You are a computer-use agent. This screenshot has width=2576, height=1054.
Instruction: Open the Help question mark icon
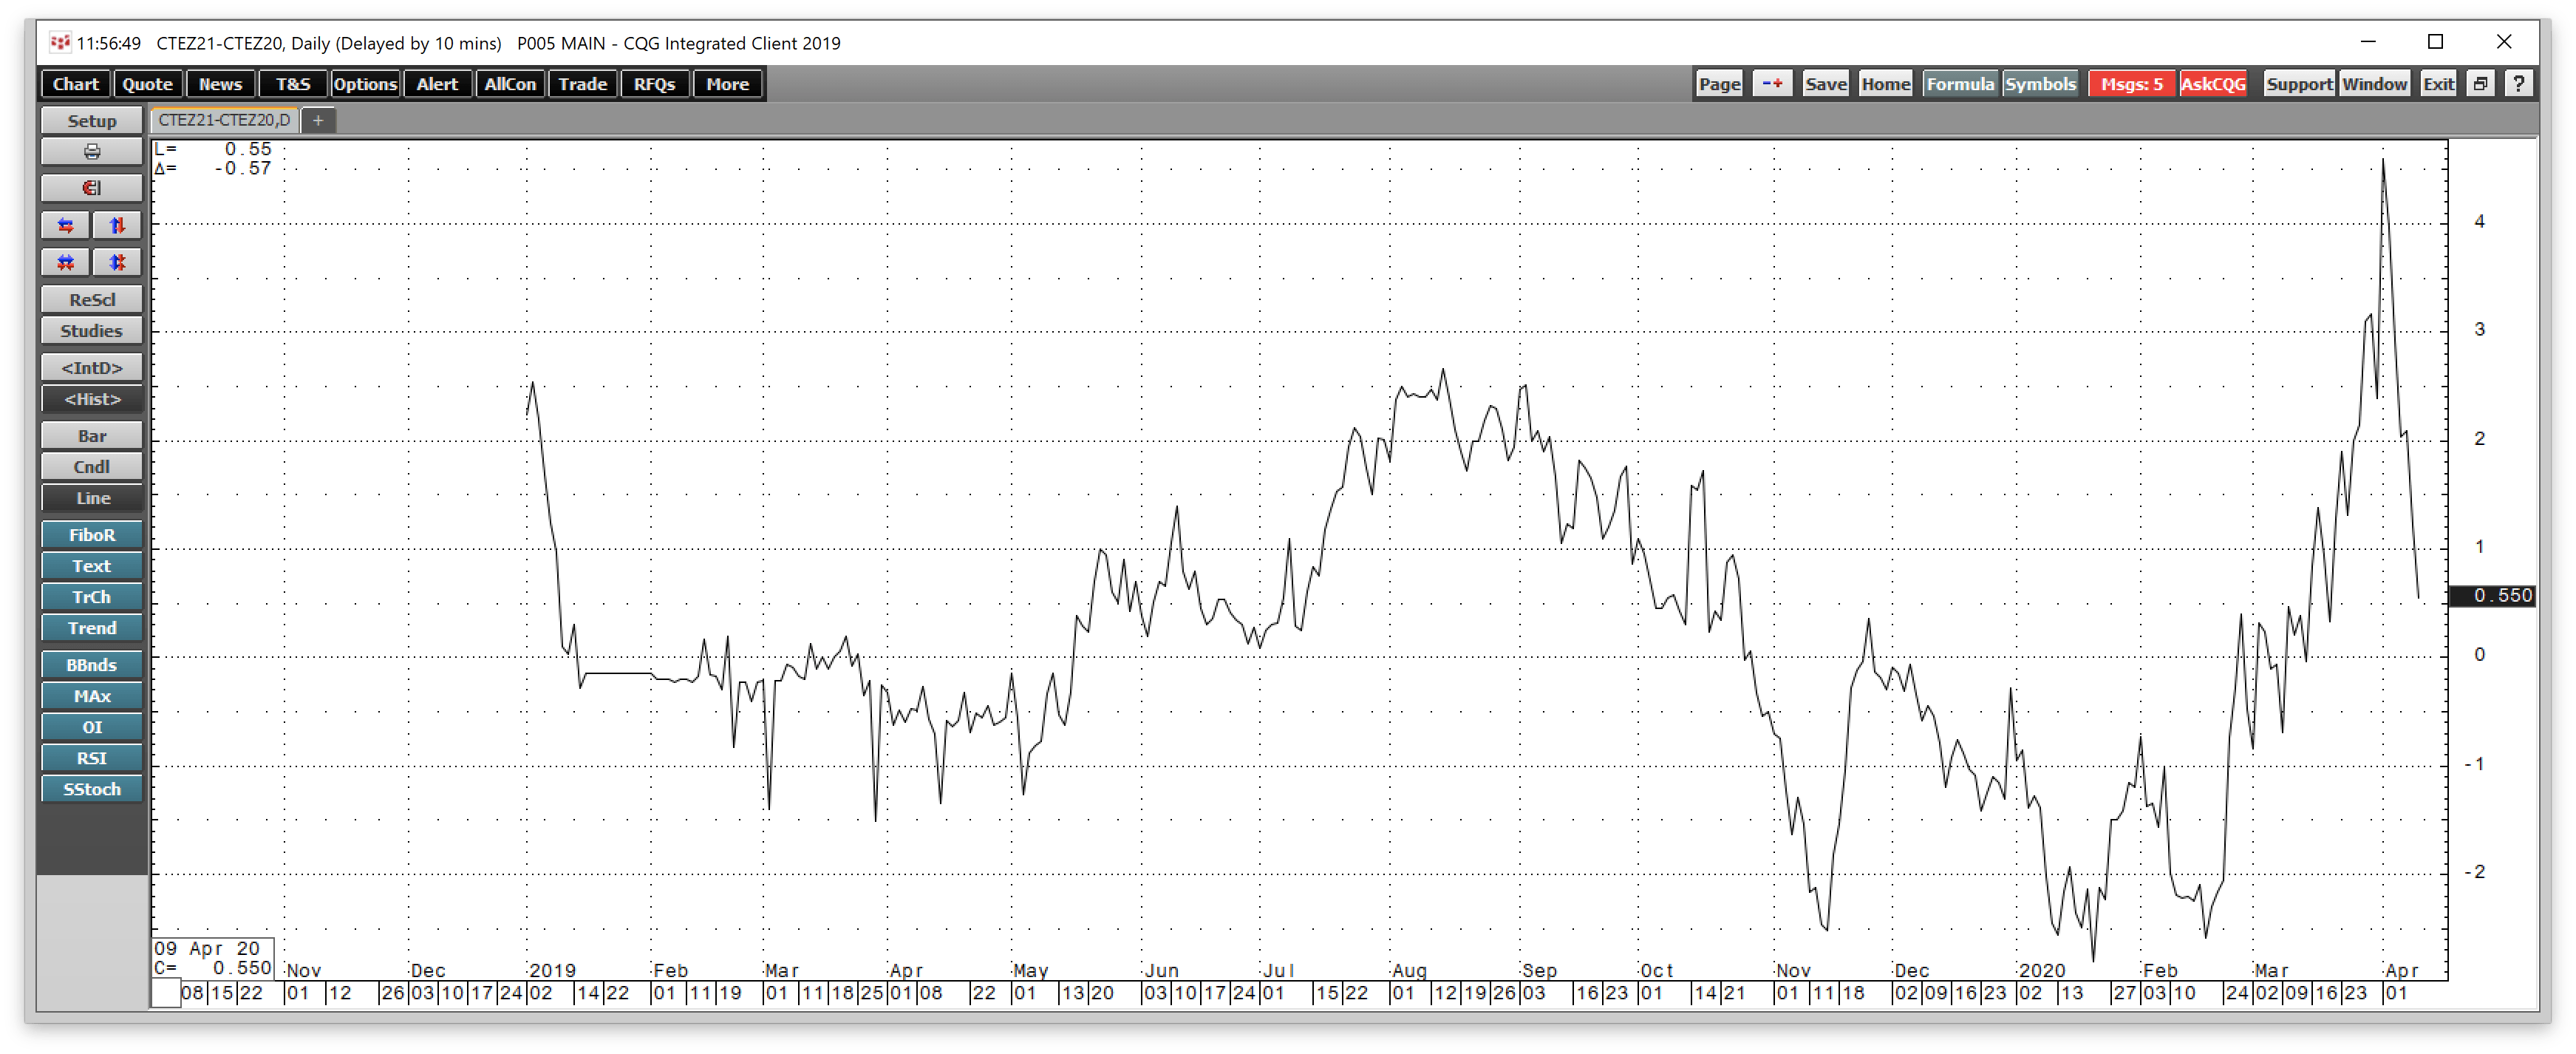(2519, 83)
